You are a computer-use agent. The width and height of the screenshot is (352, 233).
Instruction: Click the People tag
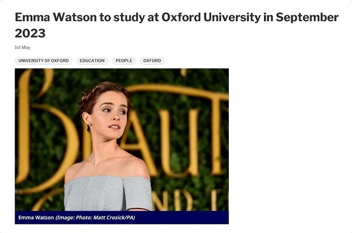click(124, 61)
